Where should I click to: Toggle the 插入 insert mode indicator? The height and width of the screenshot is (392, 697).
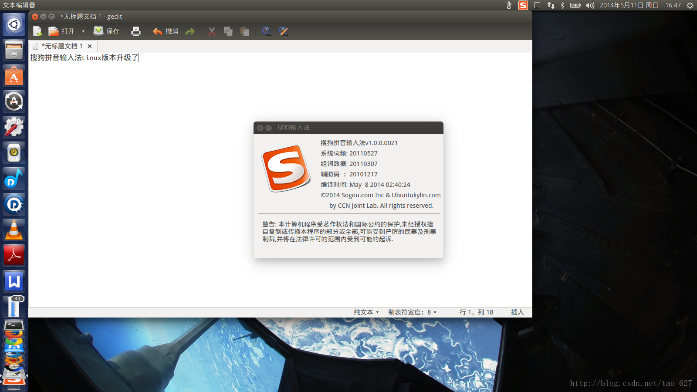point(517,312)
